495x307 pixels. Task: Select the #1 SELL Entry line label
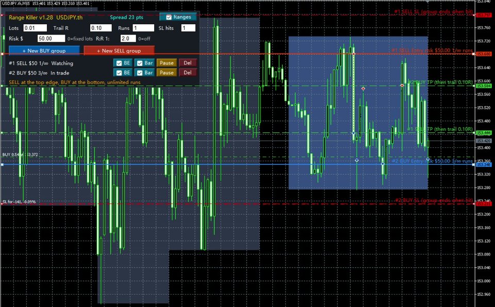(432, 50)
